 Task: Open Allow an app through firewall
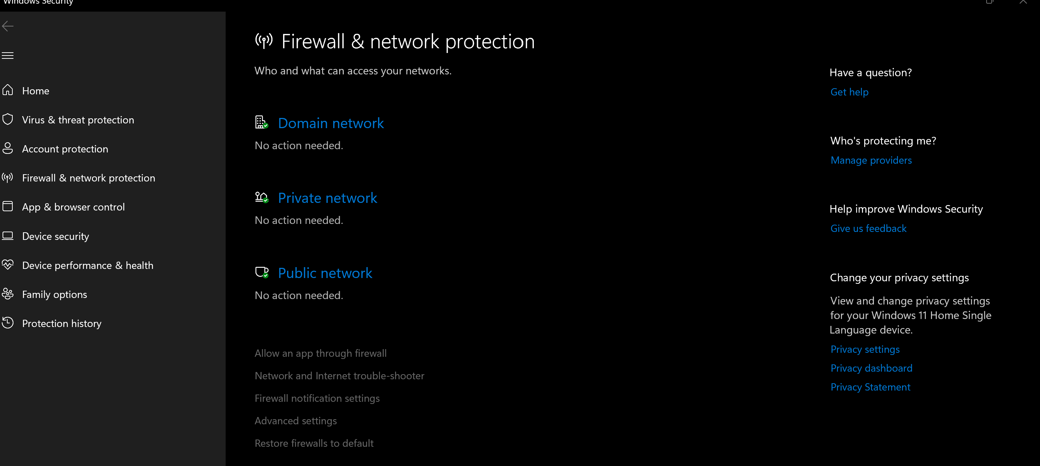(320, 353)
